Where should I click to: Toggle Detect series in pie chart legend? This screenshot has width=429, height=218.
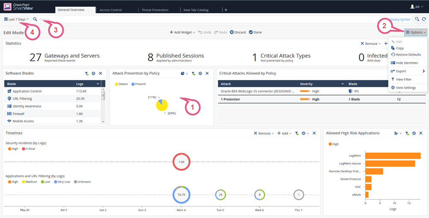point(121,84)
